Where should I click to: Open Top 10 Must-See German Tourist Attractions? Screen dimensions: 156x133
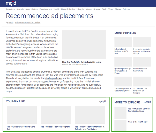(139, 110)
